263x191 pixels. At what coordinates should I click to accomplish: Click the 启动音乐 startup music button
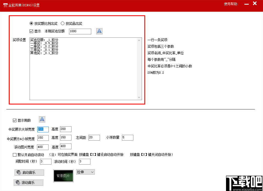coord(29,172)
